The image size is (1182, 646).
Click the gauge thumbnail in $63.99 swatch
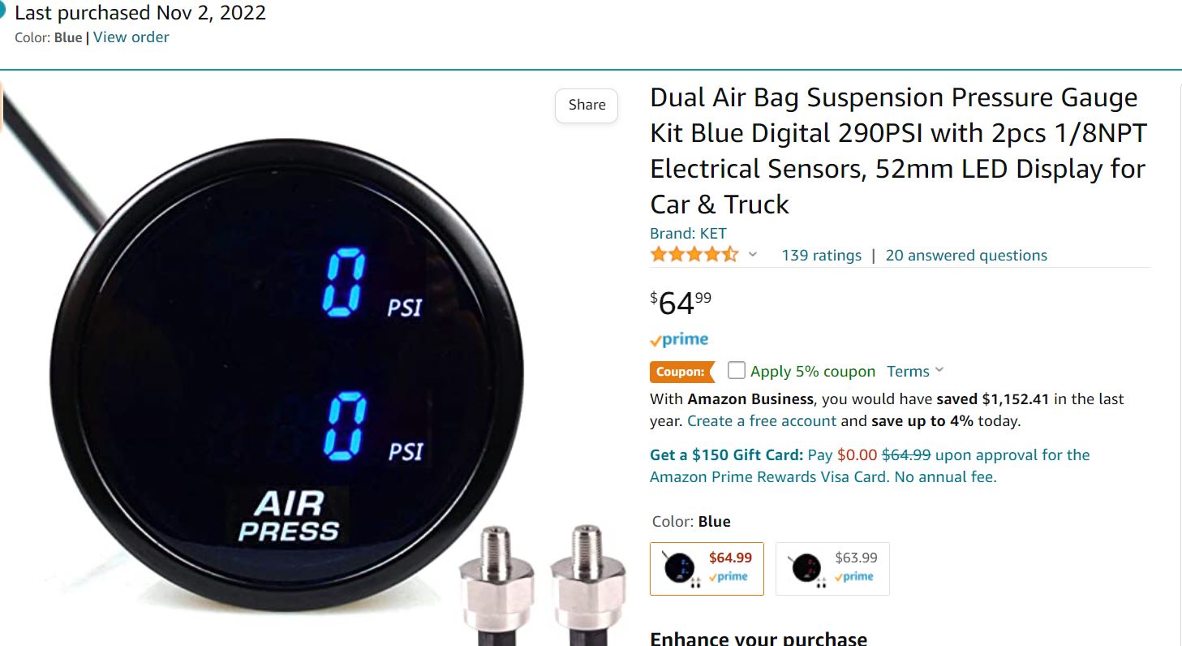[x=806, y=568]
